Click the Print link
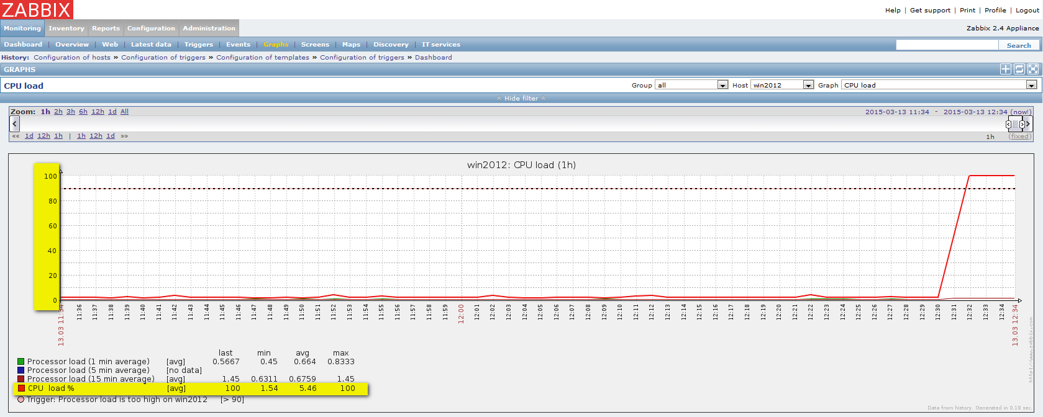This screenshot has height=417, width=1043. point(967,11)
